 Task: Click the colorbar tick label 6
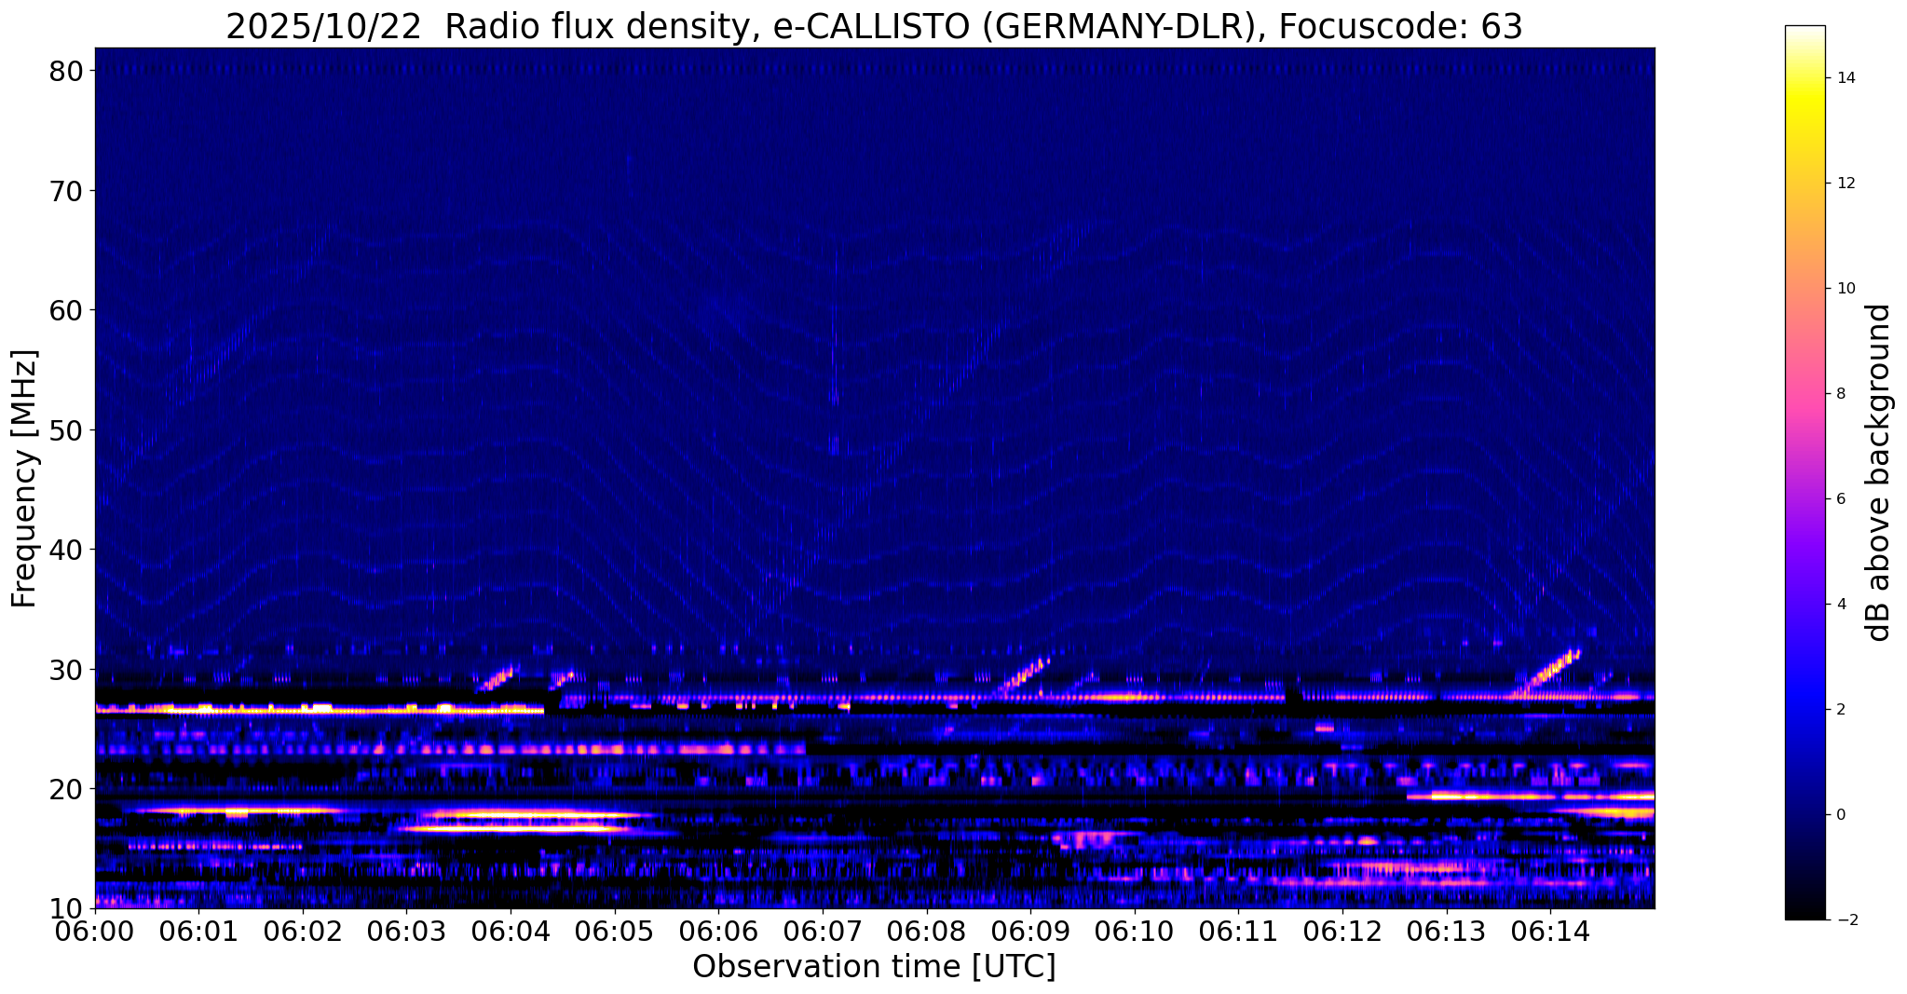1839,499
